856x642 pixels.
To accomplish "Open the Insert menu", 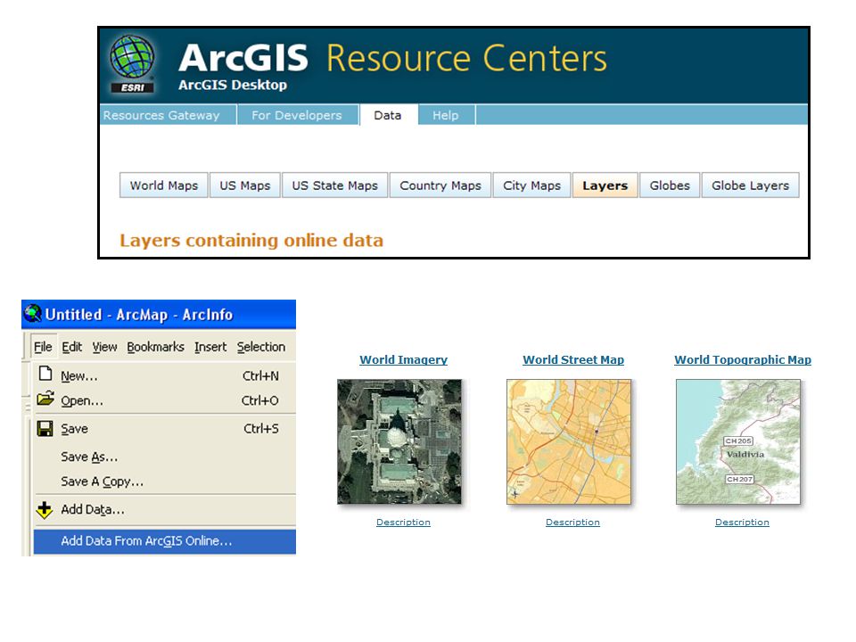I will point(210,347).
